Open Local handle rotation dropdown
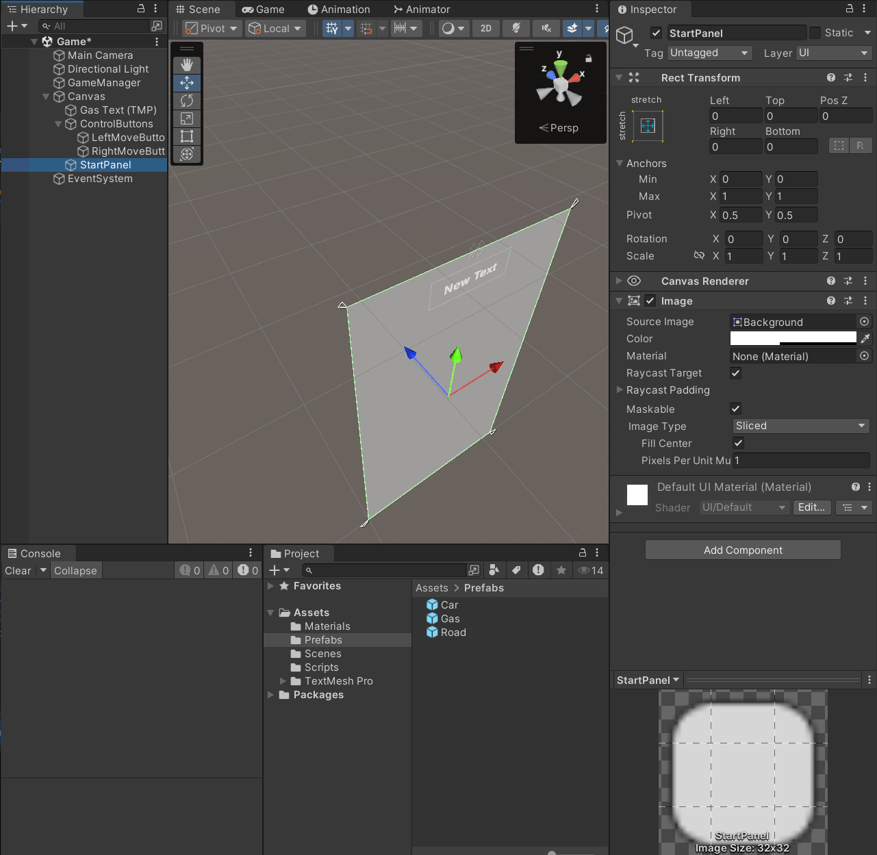The height and width of the screenshot is (855, 877). (275, 28)
